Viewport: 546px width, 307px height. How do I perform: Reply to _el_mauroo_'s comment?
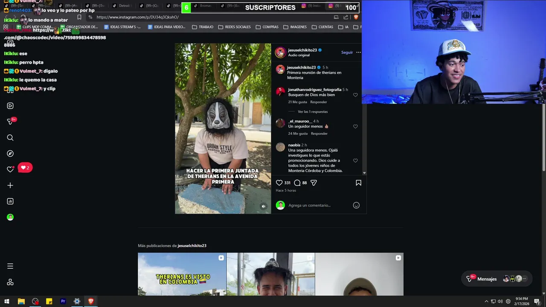pyautogui.click(x=319, y=133)
